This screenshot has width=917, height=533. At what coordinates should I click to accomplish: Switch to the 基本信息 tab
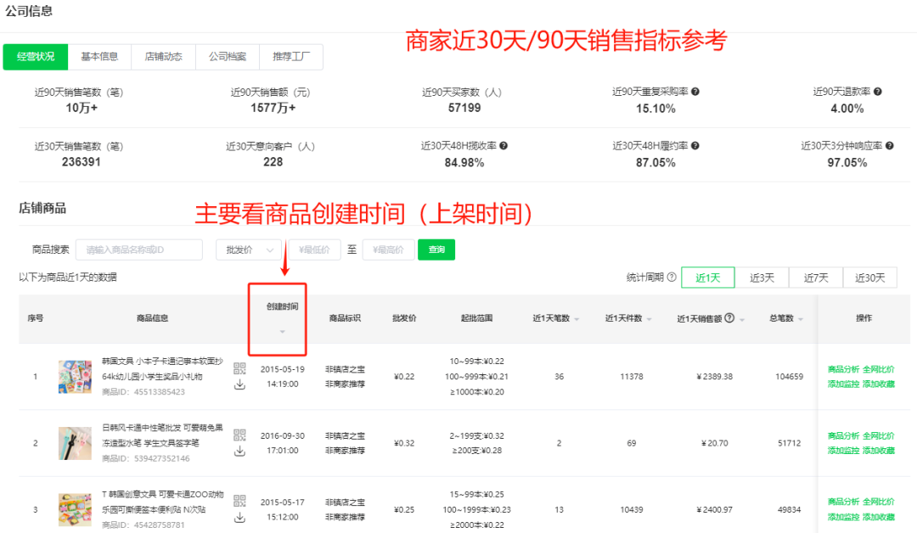click(99, 57)
